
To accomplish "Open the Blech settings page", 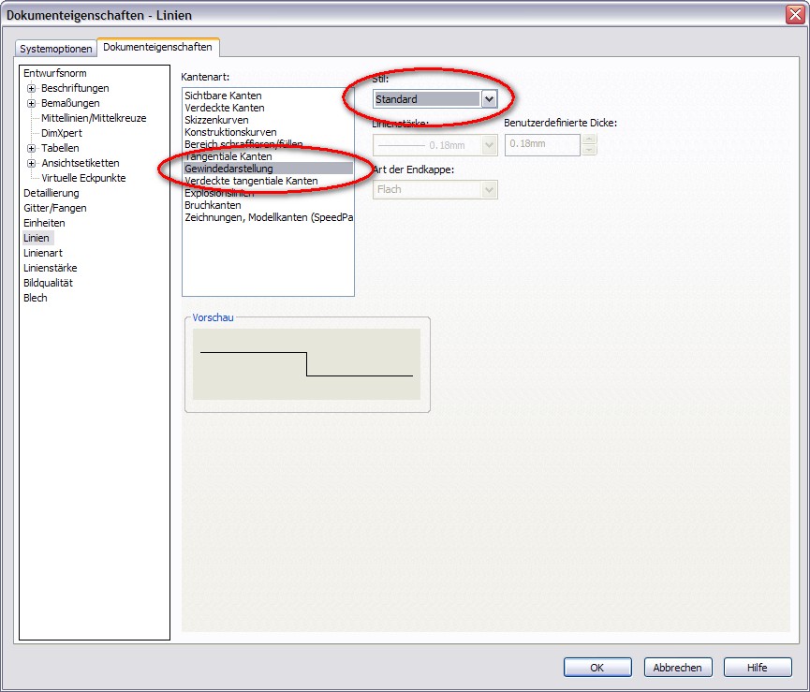I will (x=36, y=298).
